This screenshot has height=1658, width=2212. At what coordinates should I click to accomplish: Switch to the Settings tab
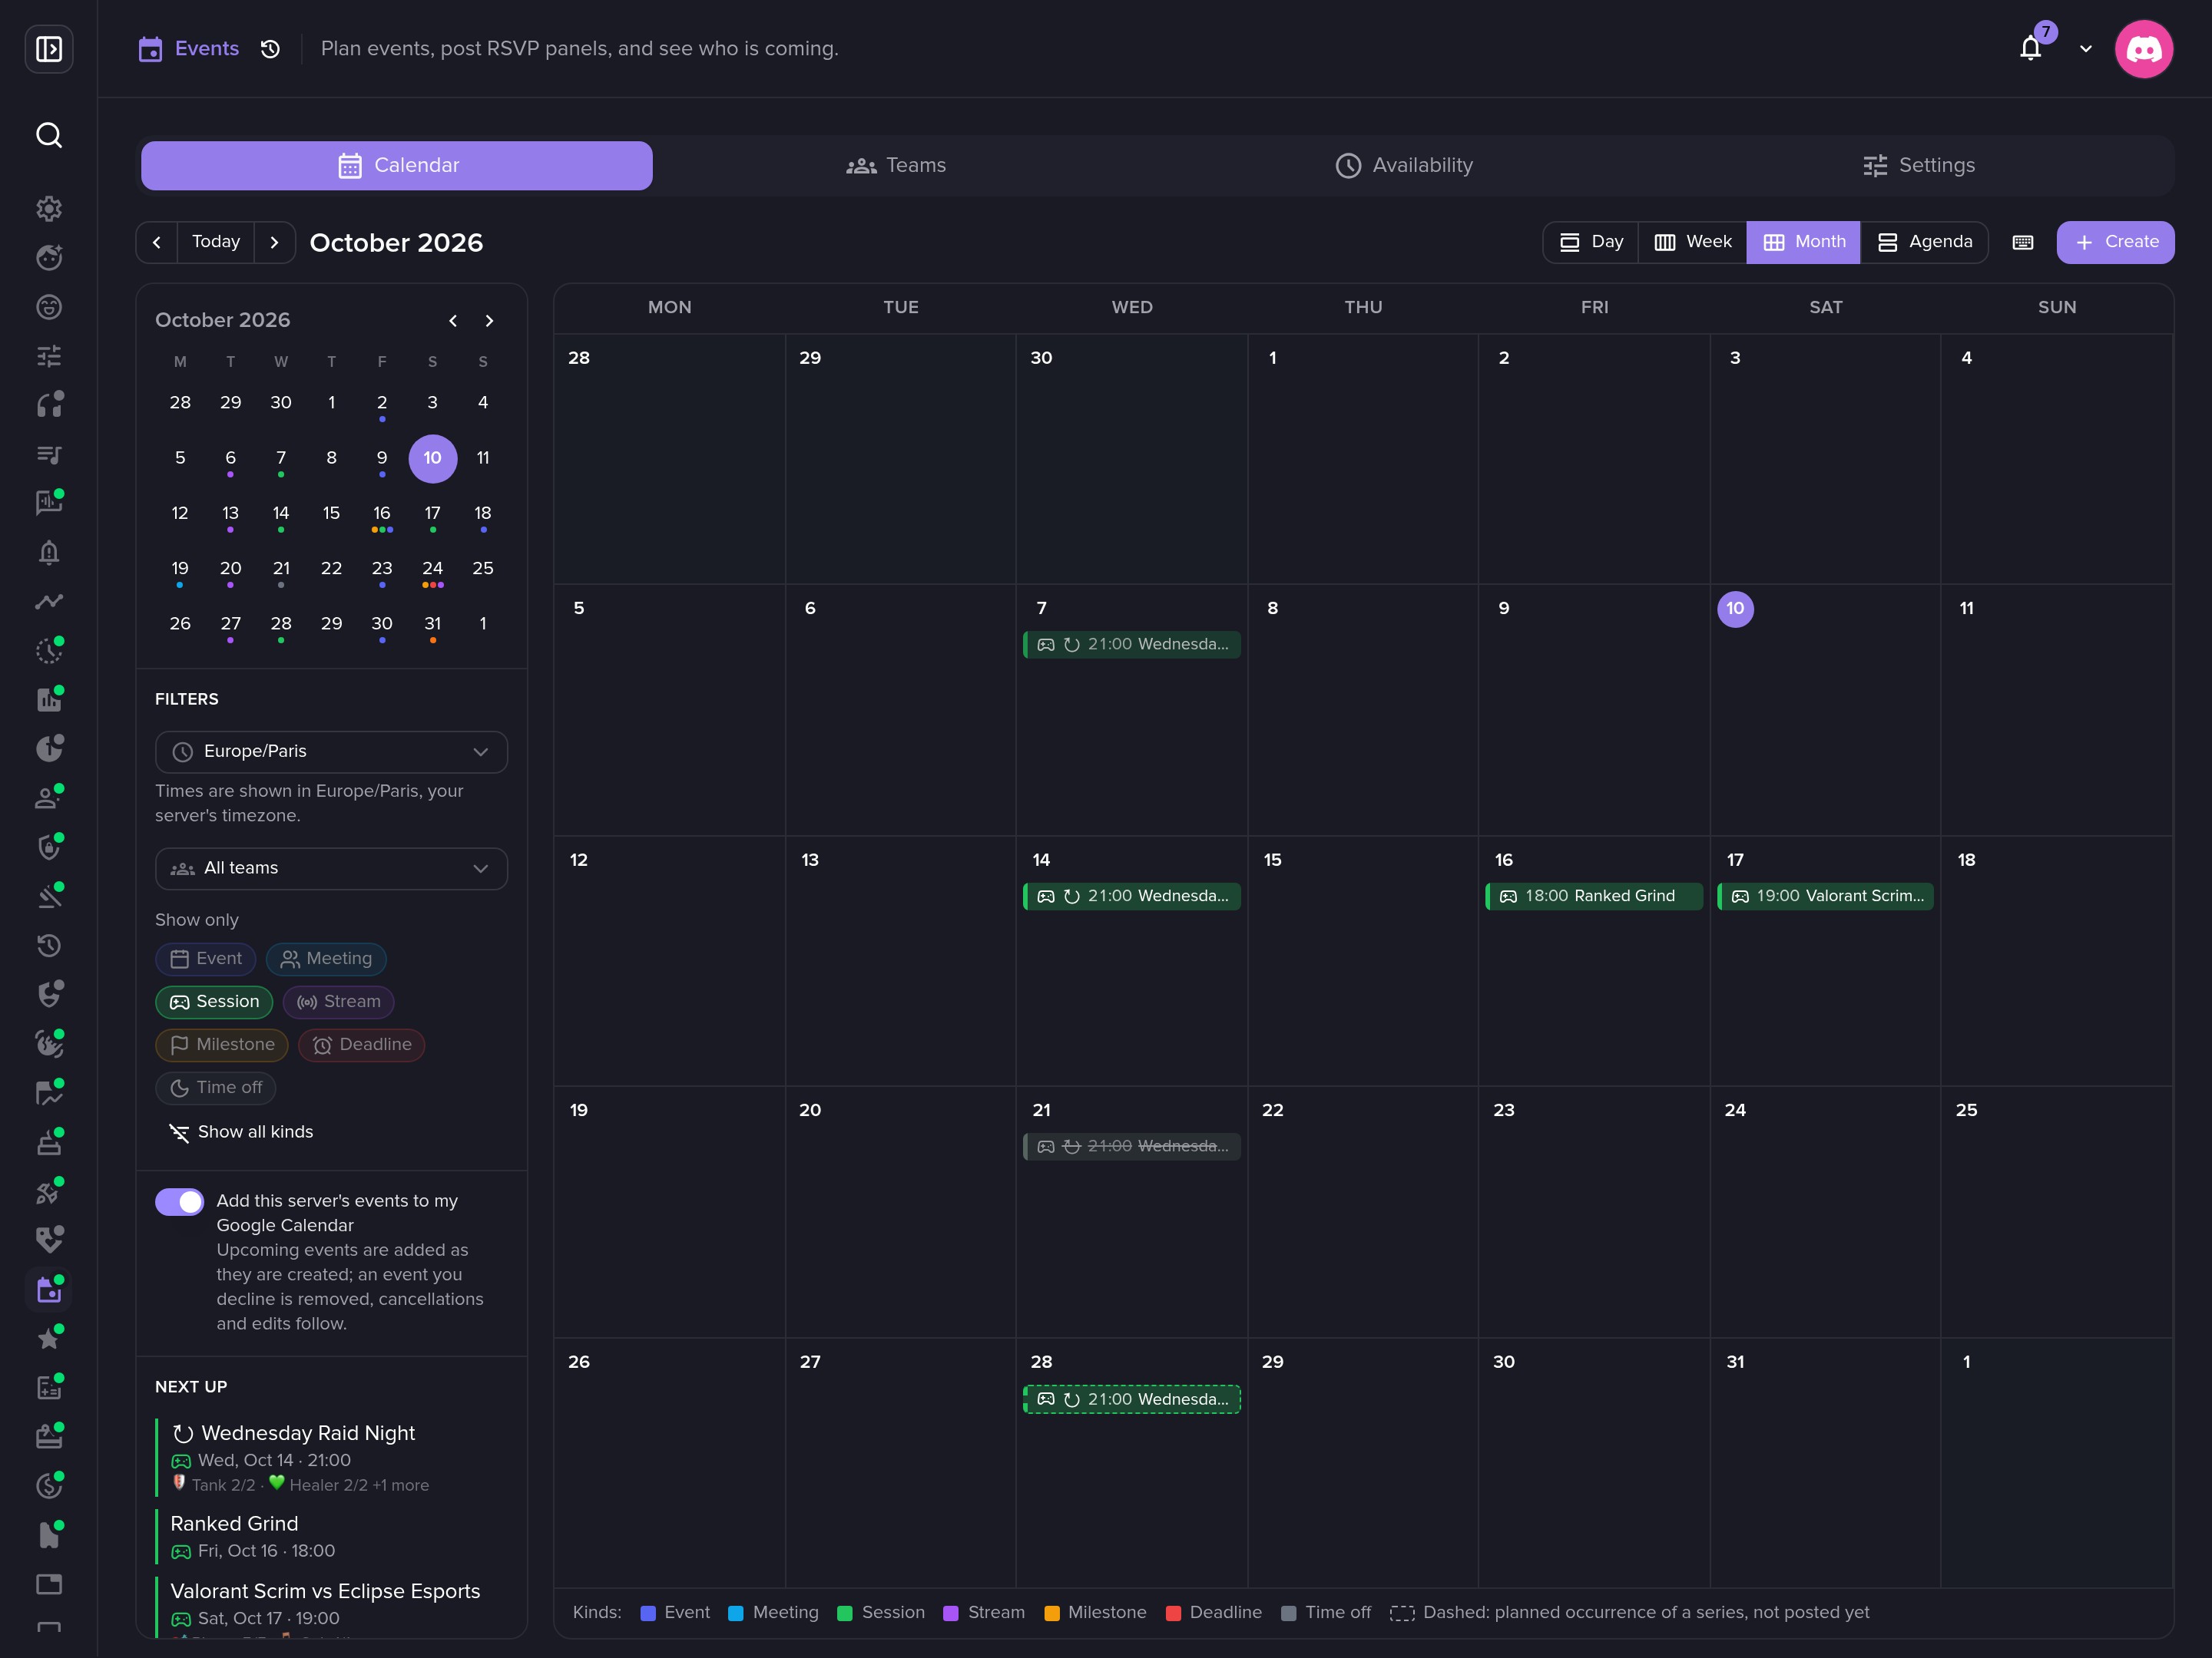(x=1919, y=166)
